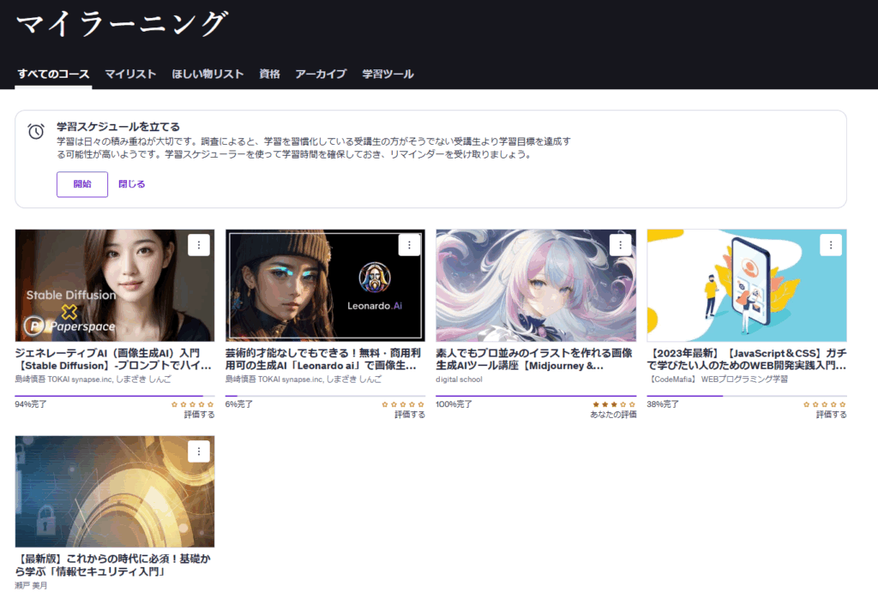Open 2023年最新 JavaScript&CSS course title
Screen dimensions: 878x598
pos(747,359)
